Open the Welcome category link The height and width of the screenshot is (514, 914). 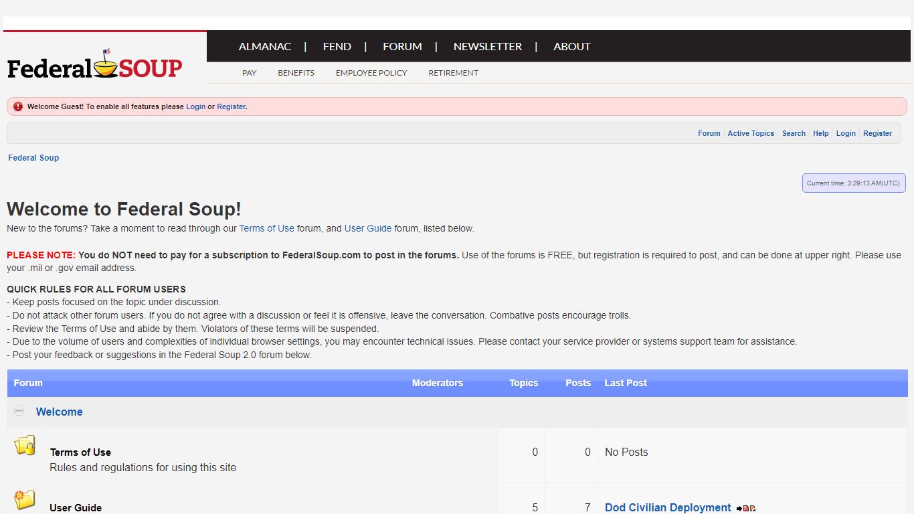coord(60,412)
